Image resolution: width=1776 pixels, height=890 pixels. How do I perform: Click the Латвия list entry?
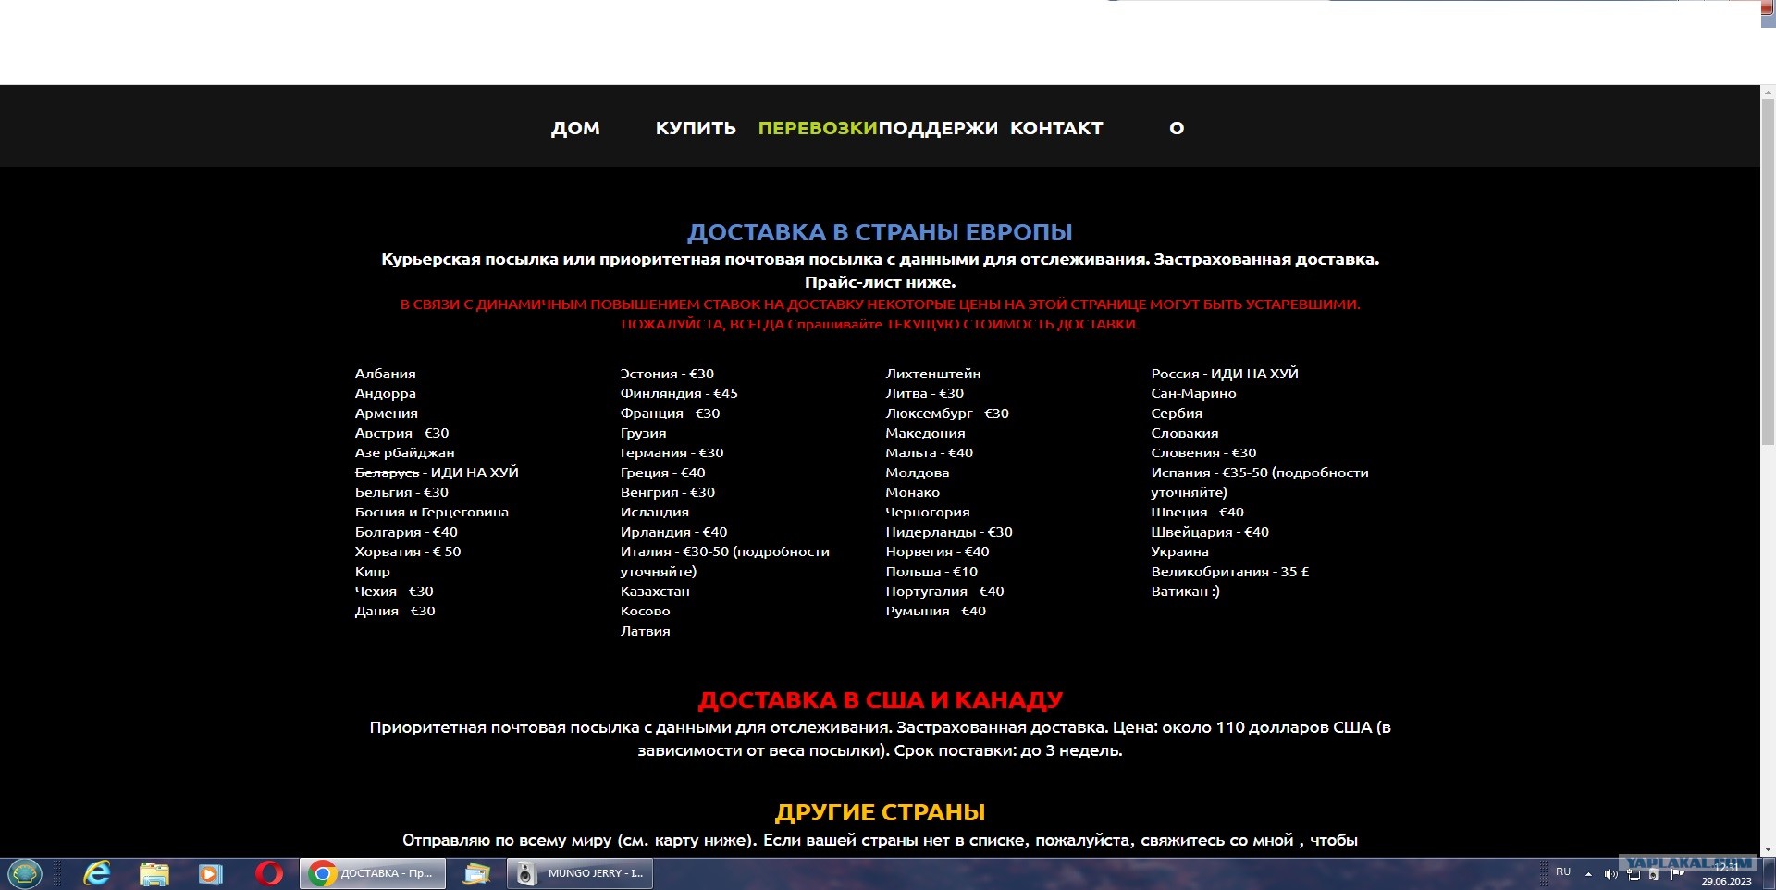[645, 631]
